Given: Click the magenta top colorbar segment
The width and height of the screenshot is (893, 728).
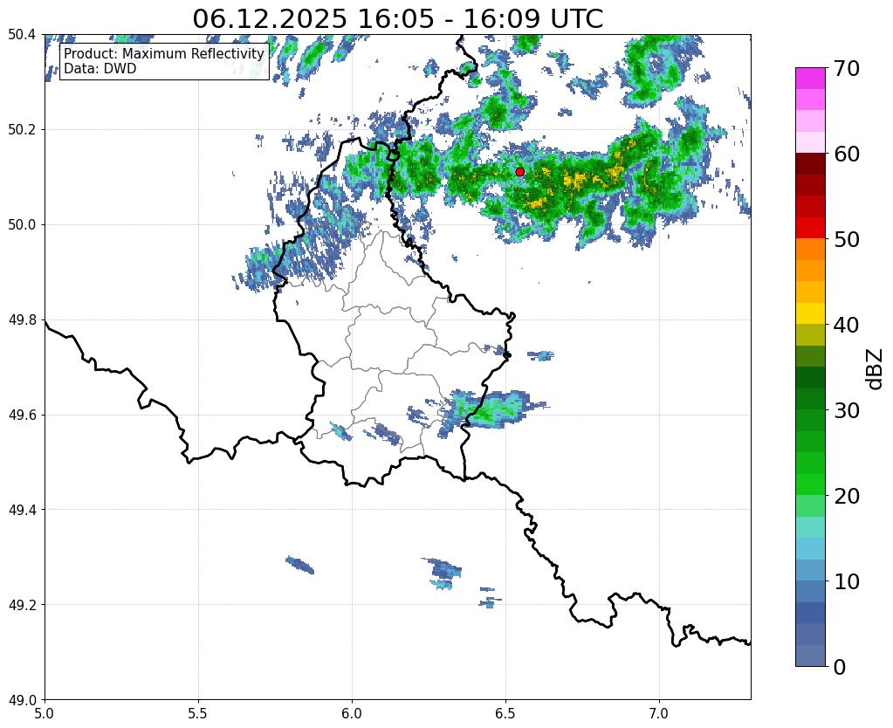Looking at the screenshot, I should pos(810,79).
